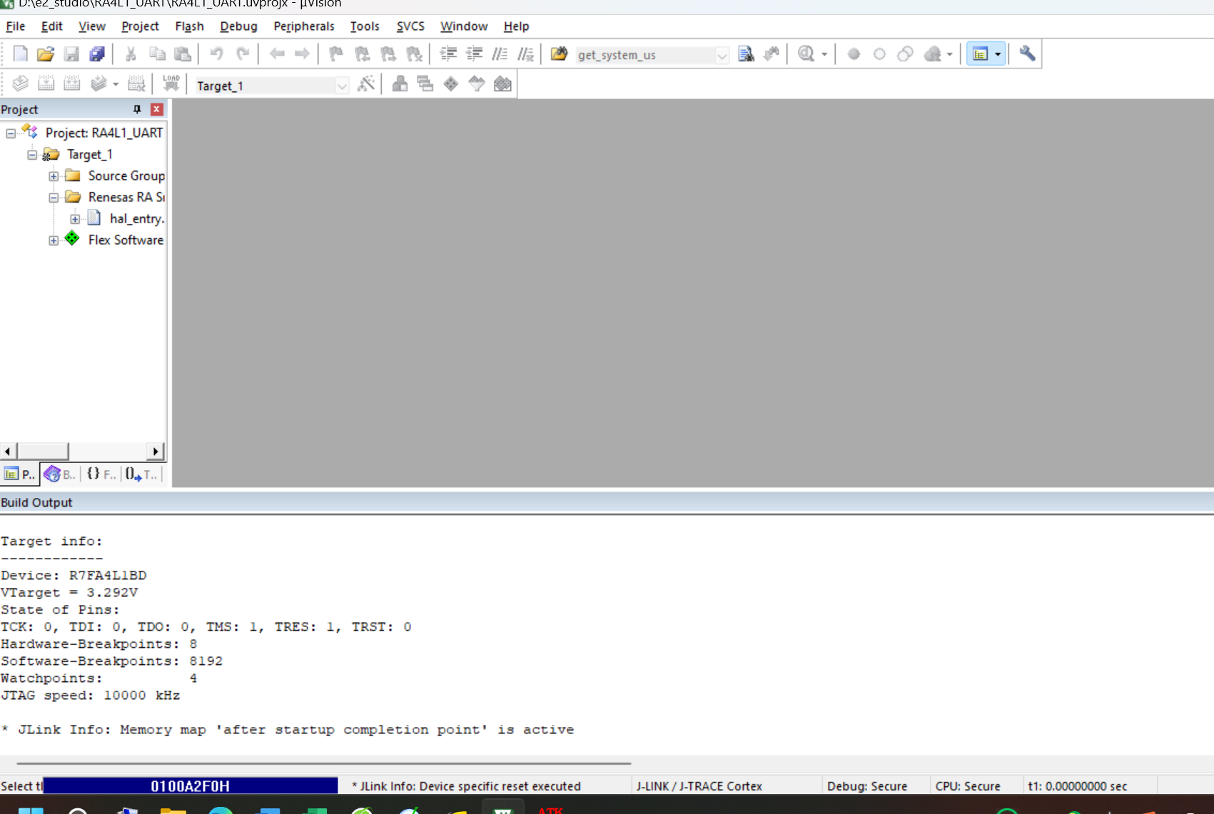Start or stop the debug session

[x=806, y=54]
